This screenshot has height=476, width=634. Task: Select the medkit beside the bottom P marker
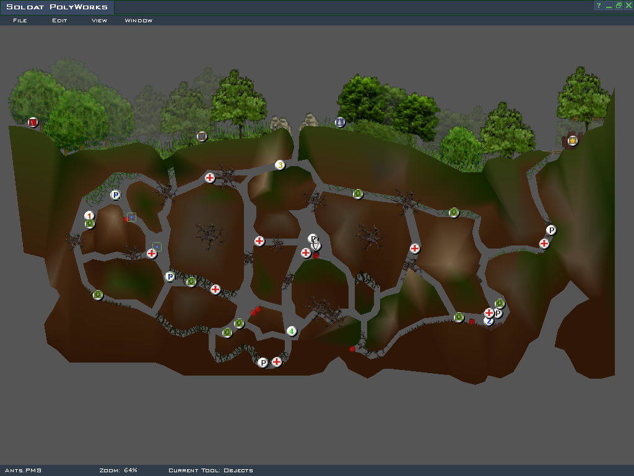[277, 362]
